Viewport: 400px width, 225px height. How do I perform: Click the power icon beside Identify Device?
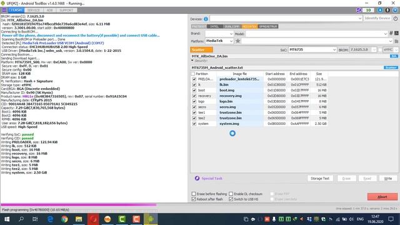click(396, 19)
